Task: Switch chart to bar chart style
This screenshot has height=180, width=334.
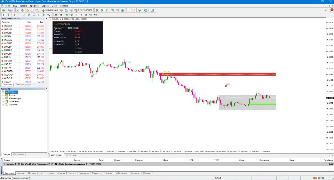Action: (x=97, y=10)
